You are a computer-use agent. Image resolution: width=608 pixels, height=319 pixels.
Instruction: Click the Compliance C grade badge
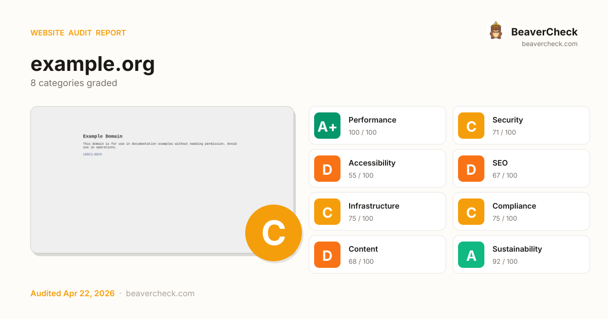[x=471, y=212]
